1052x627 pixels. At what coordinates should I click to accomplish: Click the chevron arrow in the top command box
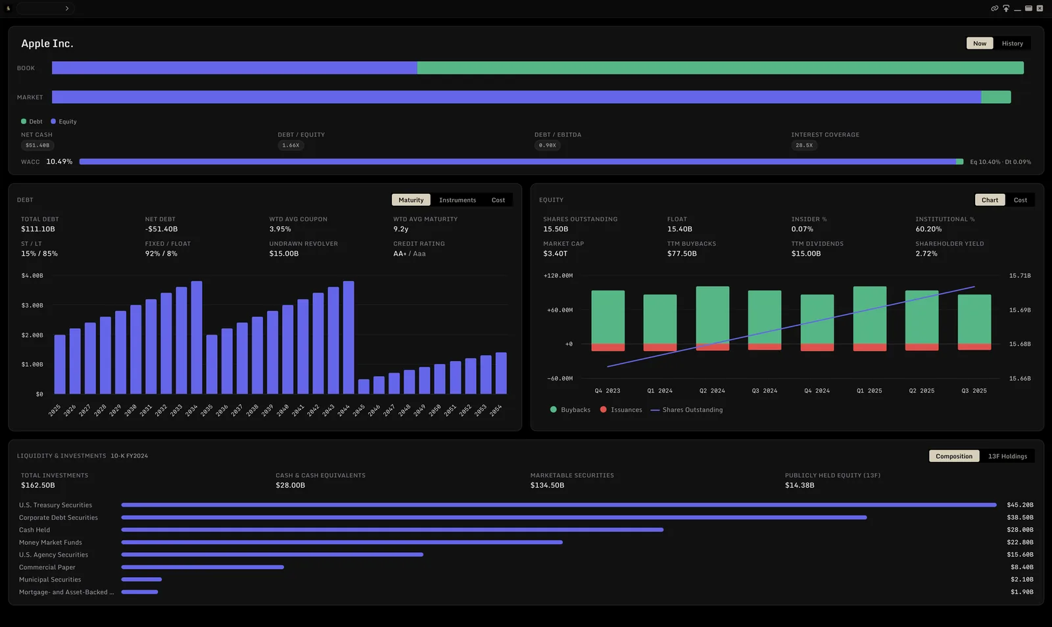pos(66,9)
